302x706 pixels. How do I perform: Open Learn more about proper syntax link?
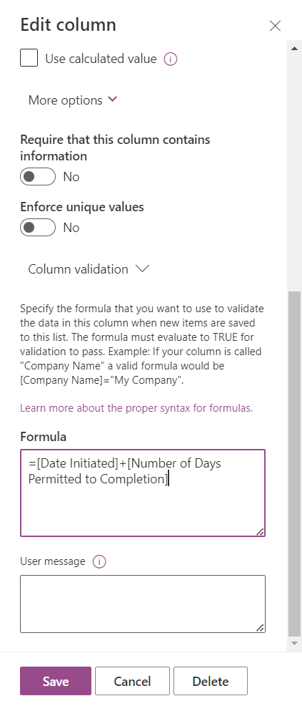[136, 408]
